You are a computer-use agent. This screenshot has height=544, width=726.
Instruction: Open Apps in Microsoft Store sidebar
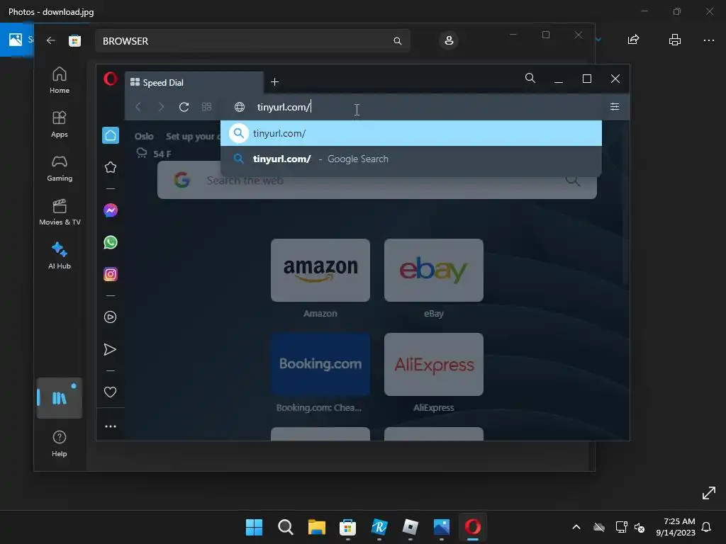(60, 124)
